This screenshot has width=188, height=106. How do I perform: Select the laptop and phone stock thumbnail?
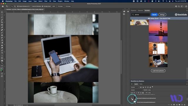pyautogui.click(x=158, y=61)
